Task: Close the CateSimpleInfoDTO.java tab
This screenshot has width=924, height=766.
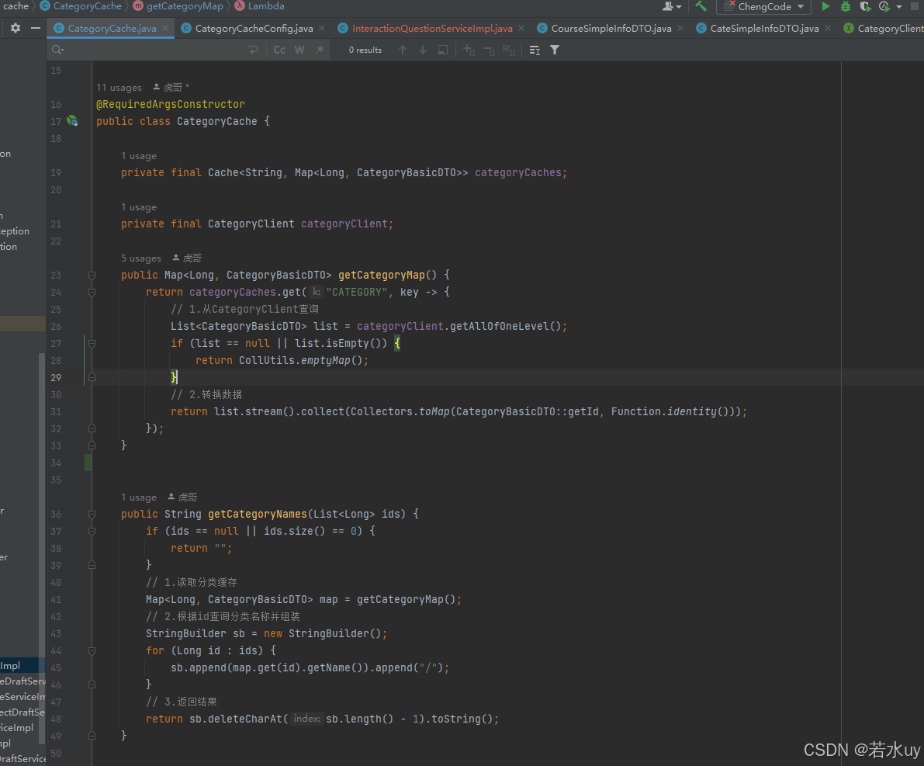Action: [x=828, y=28]
